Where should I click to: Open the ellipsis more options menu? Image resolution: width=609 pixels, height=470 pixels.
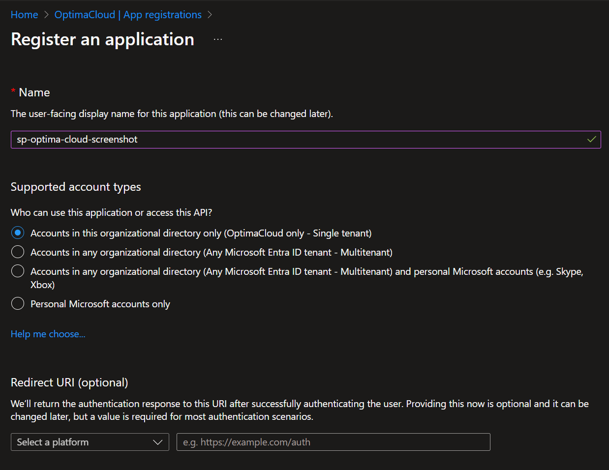tap(218, 39)
